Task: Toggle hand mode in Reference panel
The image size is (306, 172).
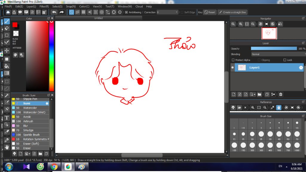Action: pyautogui.click(x=279, y=107)
